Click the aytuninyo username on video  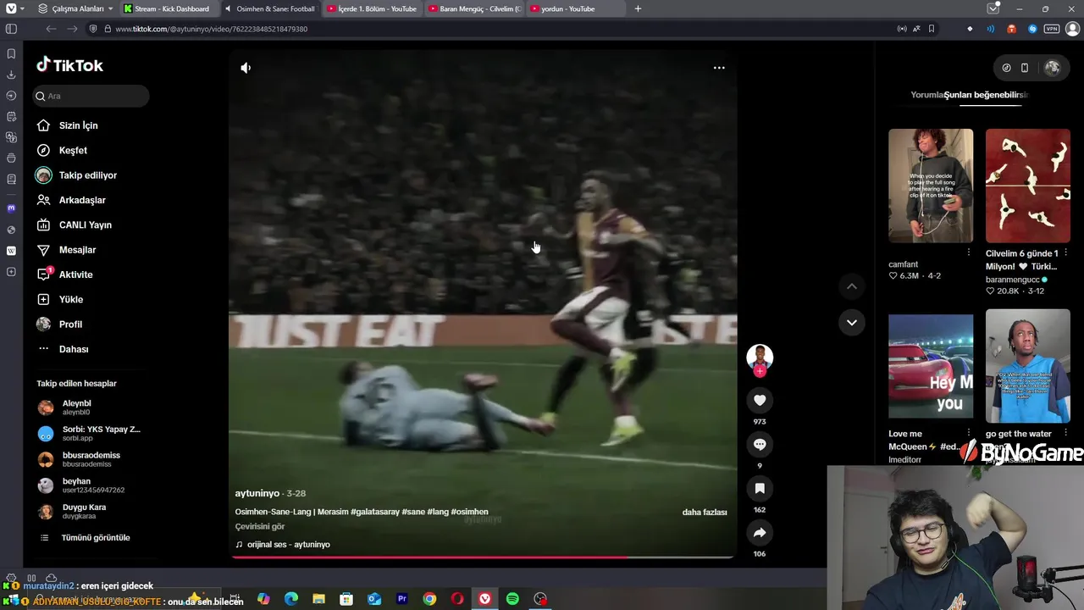coord(257,493)
